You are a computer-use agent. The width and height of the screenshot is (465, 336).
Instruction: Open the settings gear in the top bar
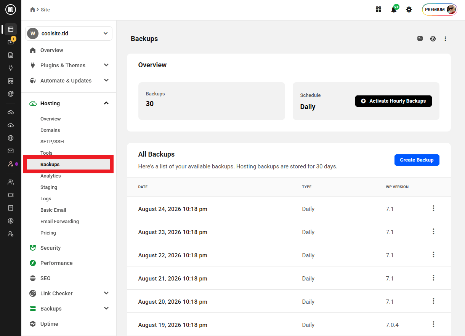409,10
